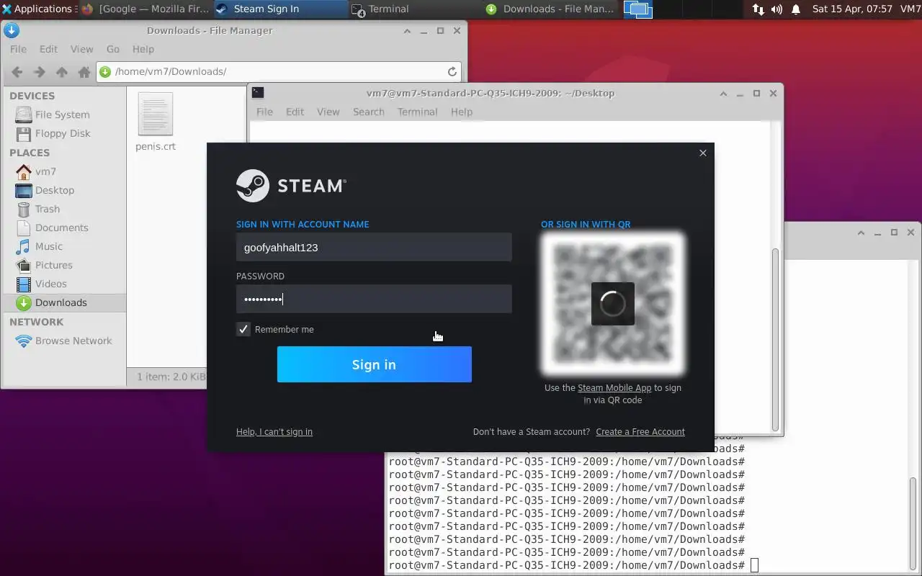
Task: Click the forward arrow in File Manager toolbar
Action: 40,72
